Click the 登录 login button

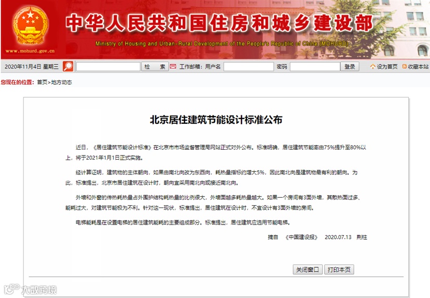(x=350, y=67)
